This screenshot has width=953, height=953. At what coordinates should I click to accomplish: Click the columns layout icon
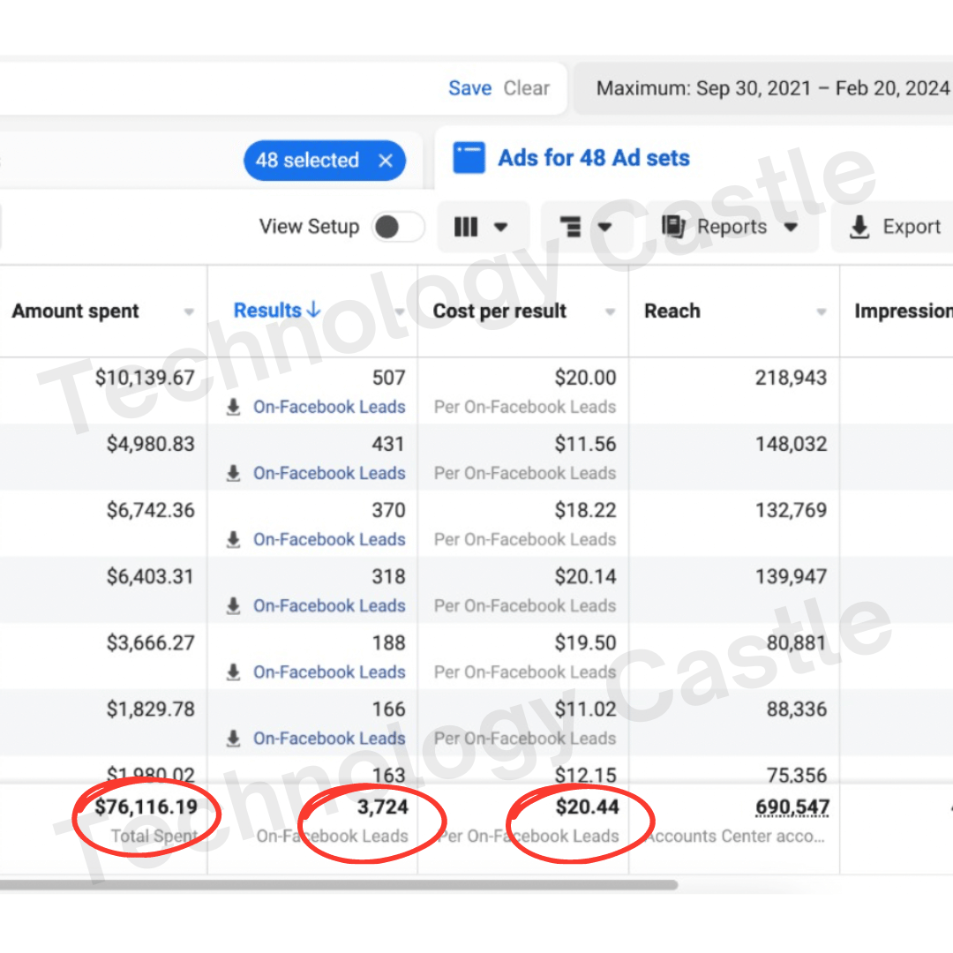coord(466,228)
